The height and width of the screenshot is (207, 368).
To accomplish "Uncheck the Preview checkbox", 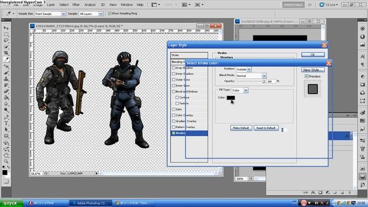I will [306, 76].
